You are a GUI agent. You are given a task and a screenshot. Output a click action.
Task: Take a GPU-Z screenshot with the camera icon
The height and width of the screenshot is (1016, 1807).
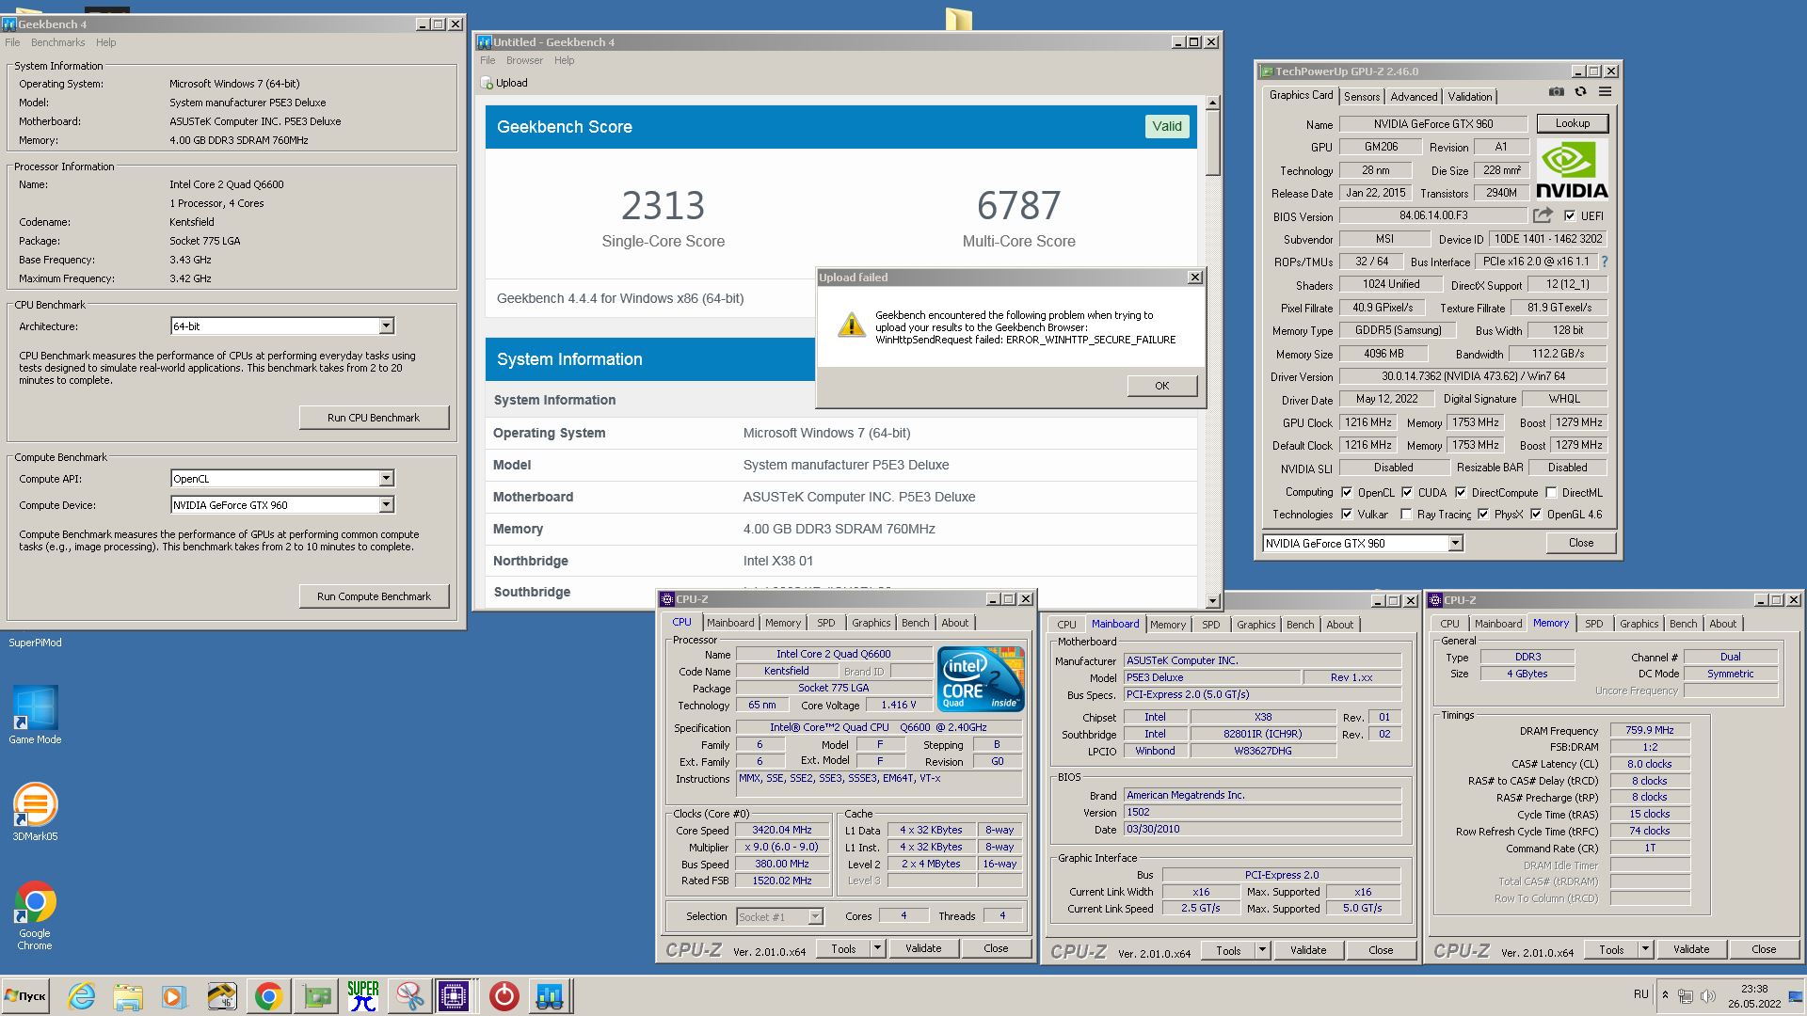point(1557,91)
